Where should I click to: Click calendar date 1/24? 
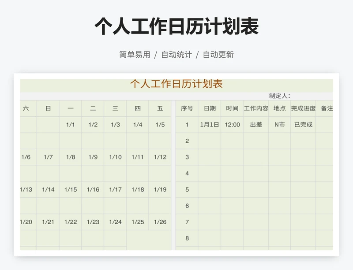click(115, 222)
